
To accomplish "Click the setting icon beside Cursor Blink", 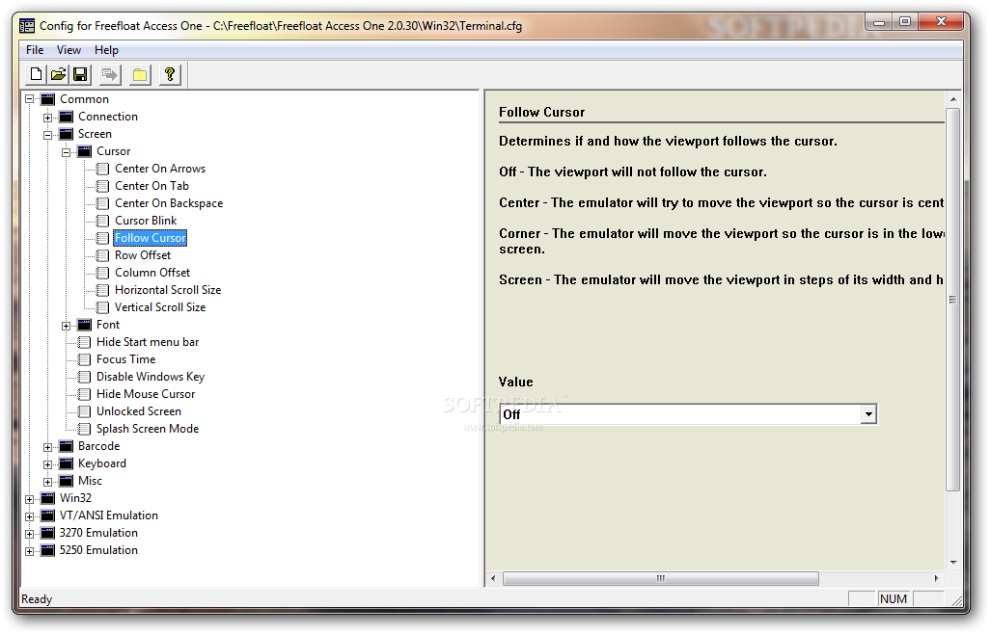I will [103, 221].
